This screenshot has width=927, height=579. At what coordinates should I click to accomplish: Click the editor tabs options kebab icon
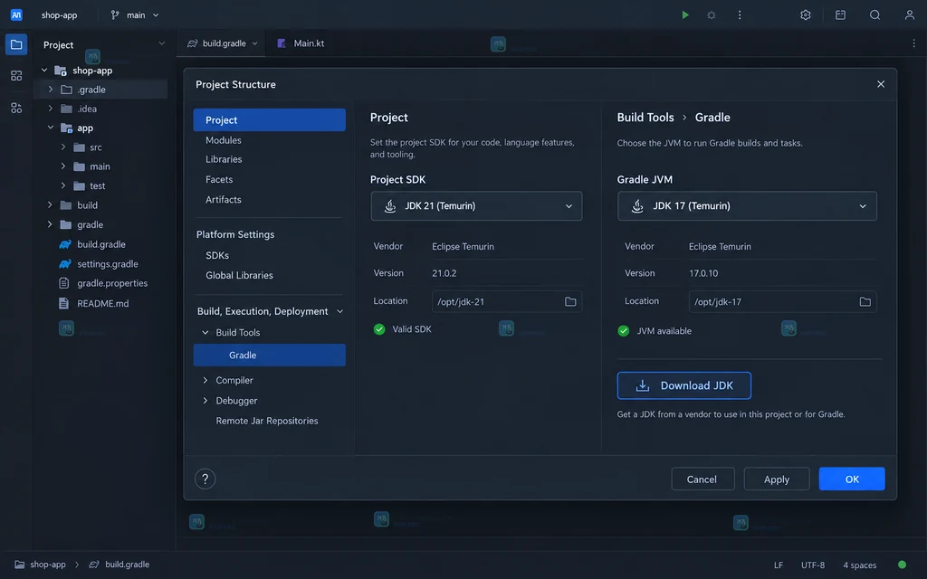(x=913, y=43)
